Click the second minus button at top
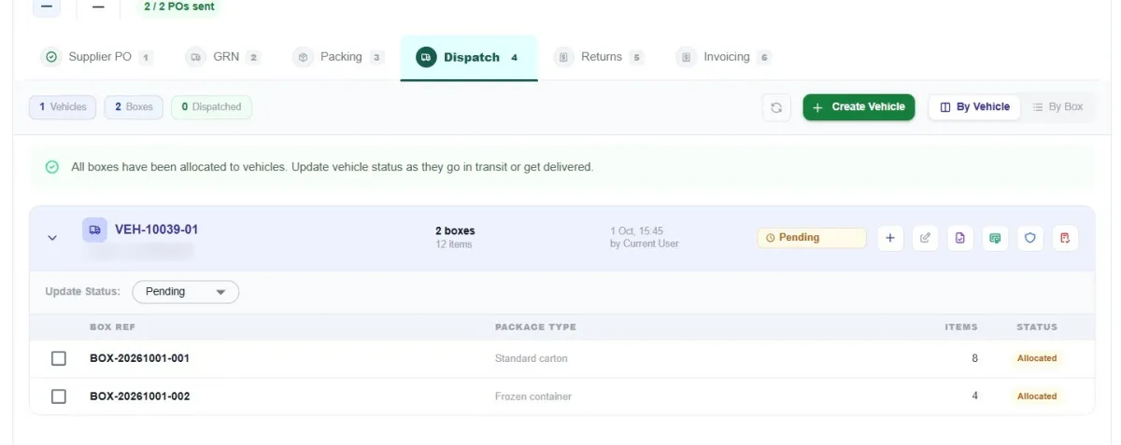This screenshot has height=445, width=1121. [98, 7]
